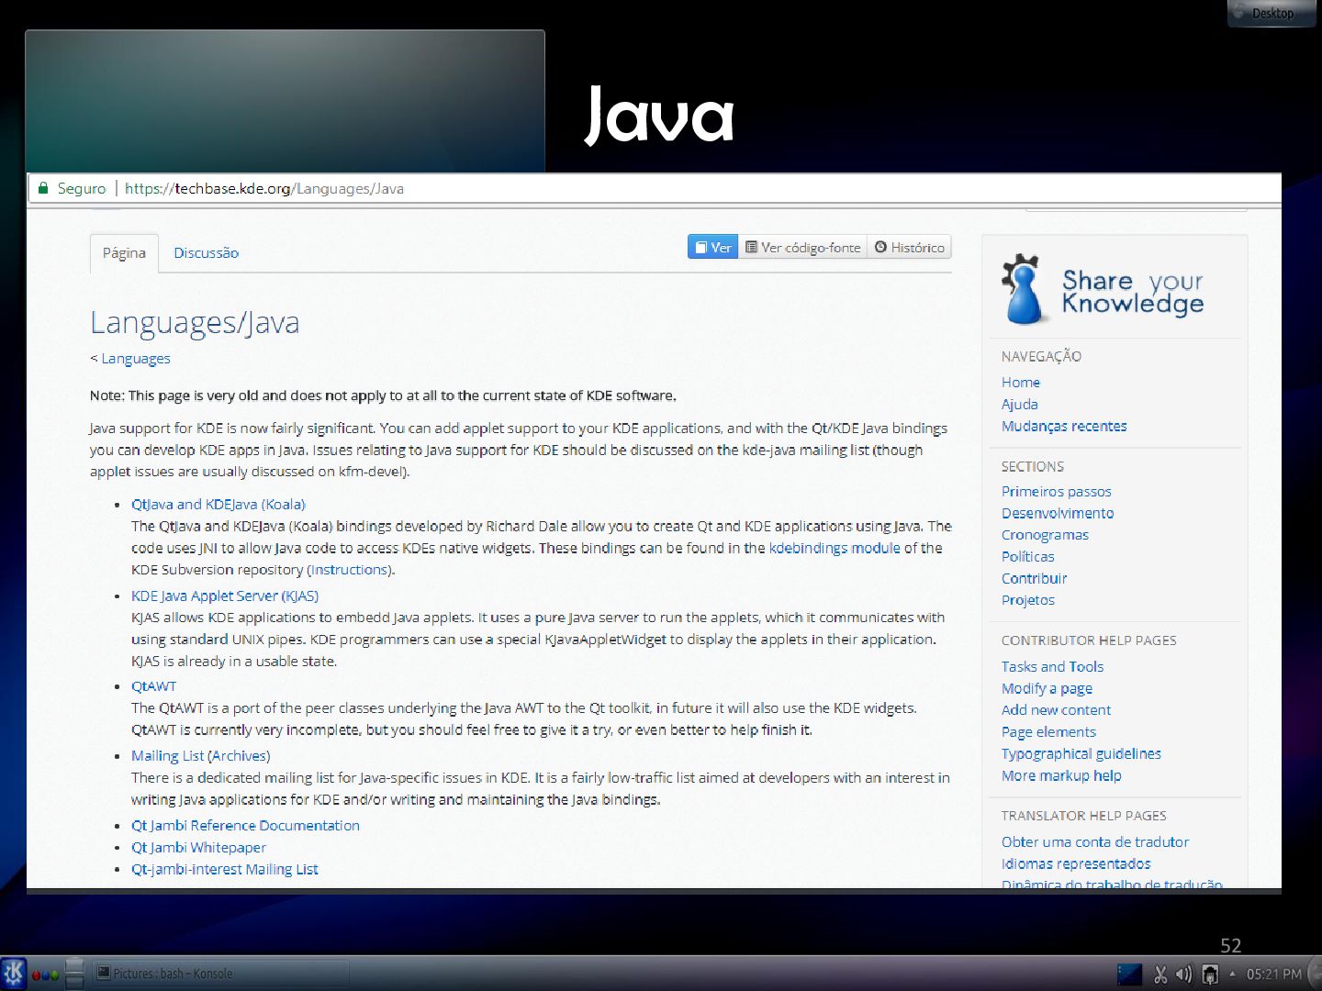Expand hidden system tray icons arrow

(1232, 974)
